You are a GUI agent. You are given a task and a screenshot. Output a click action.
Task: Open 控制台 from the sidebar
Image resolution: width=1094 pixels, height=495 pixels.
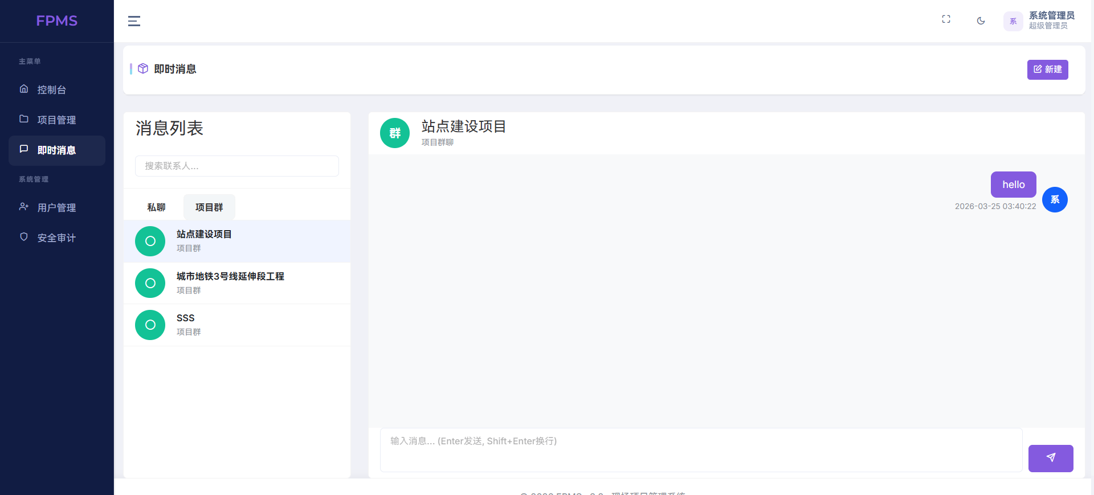(x=51, y=90)
